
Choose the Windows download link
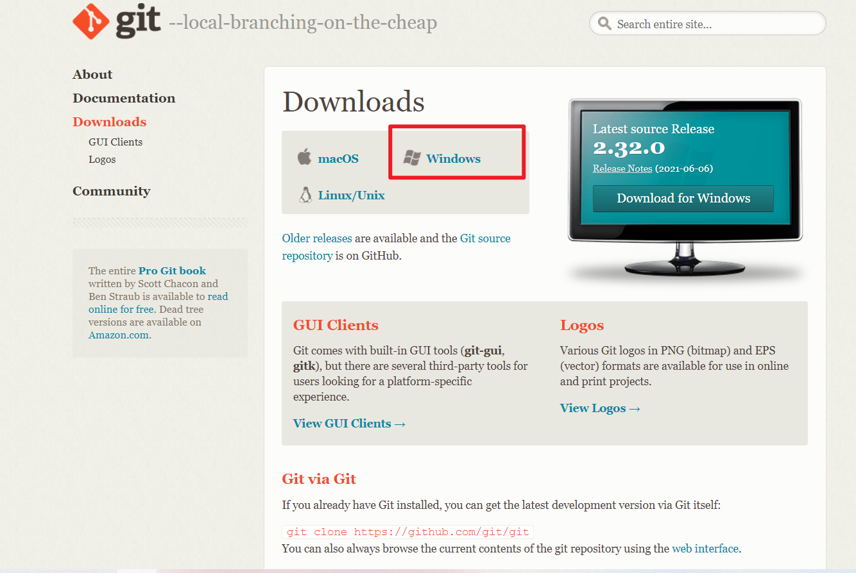tap(453, 158)
